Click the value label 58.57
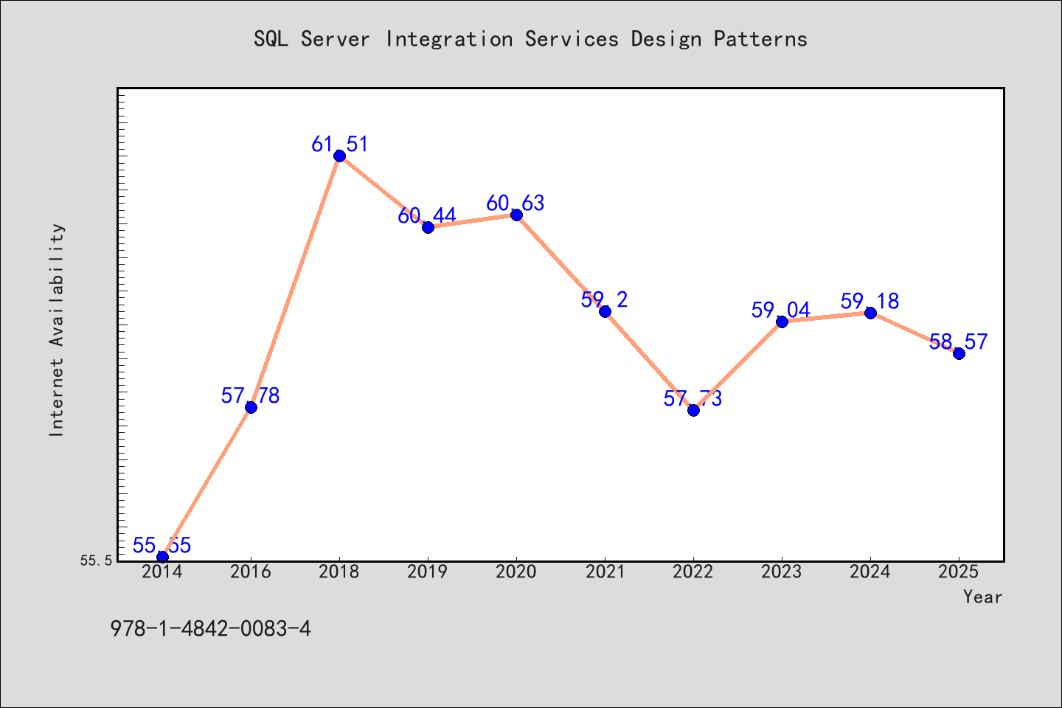 (x=958, y=342)
